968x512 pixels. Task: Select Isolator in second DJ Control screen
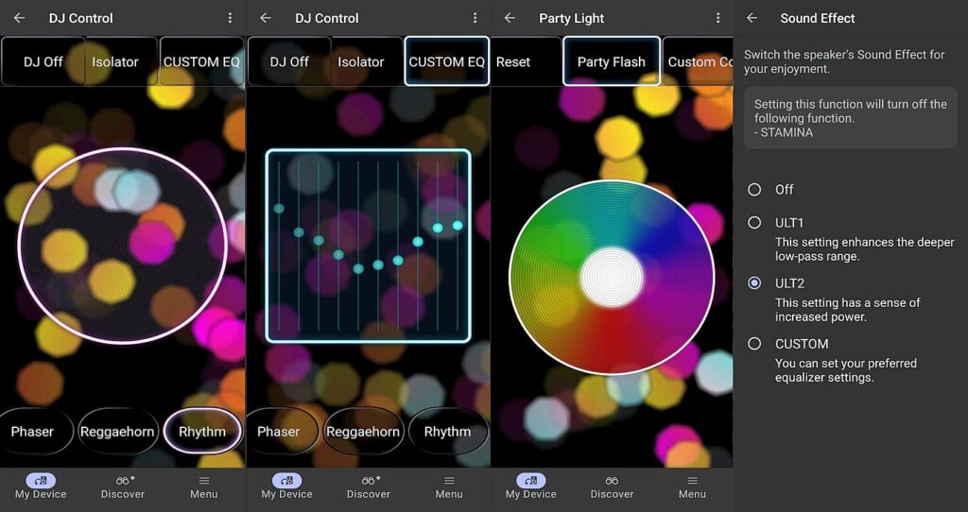360,61
